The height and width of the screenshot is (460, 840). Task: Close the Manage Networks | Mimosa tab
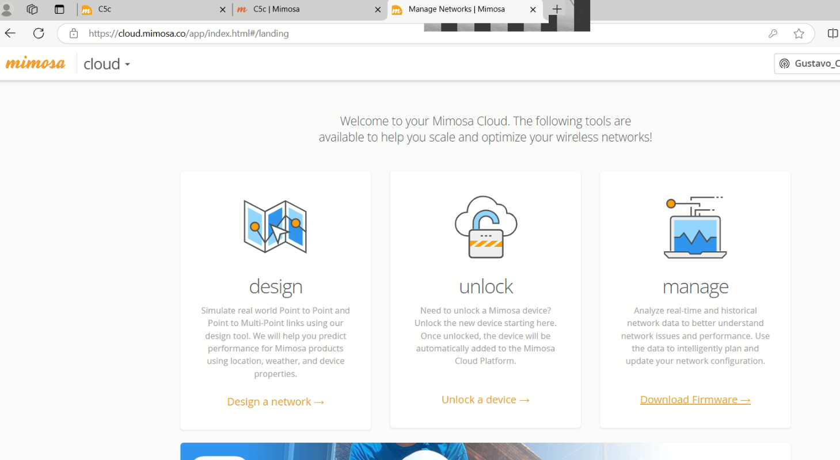click(x=533, y=10)
